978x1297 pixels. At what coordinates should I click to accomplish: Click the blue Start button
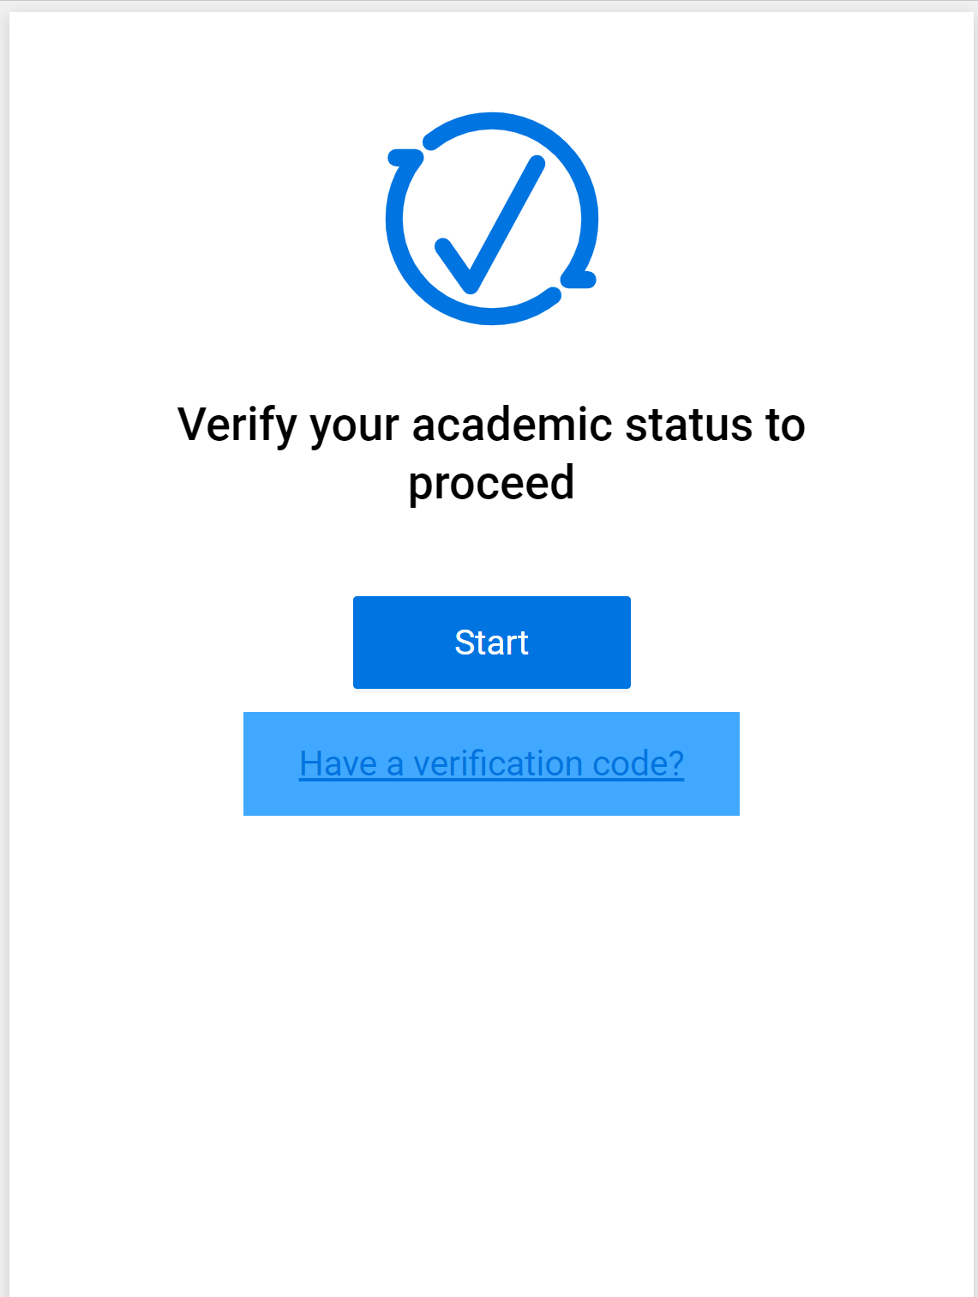pyautogui.click(x=491, y=642)
